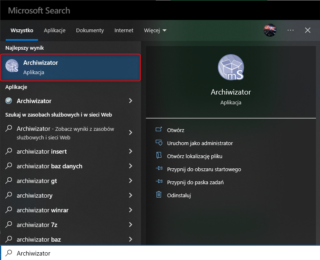Image resolution: width=320 pixels, height=260 pixels.
Task: Click the Otwórz lokalizację pliku icon
Action: click(x=159, y=156)
